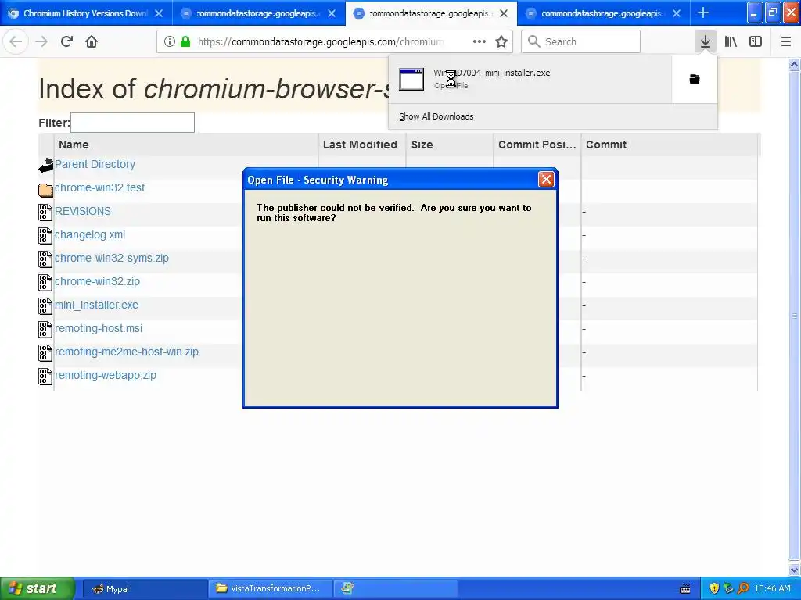
Task: Click the keyboard tray icon
Action: tap(685, 589)
